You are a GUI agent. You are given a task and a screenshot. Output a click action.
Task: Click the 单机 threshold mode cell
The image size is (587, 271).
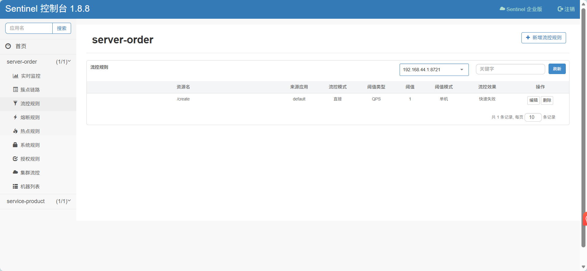pyautogui.click(x=444, y=99)
